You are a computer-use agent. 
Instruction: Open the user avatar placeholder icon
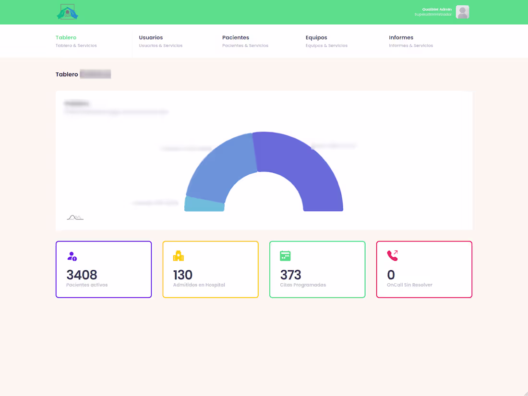point(462,12)
